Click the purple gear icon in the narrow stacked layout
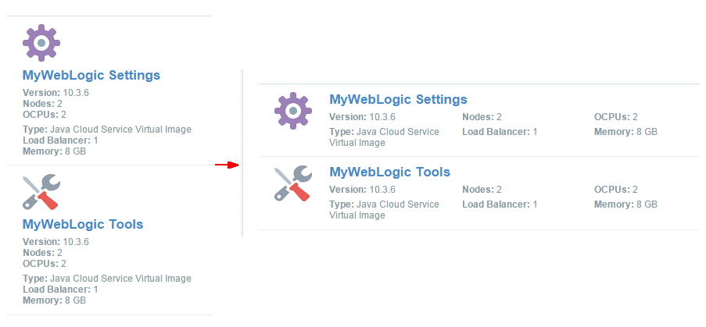 click(41, 43)
